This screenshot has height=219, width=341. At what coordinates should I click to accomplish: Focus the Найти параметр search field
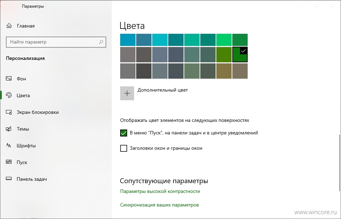[x=56, y=42]
